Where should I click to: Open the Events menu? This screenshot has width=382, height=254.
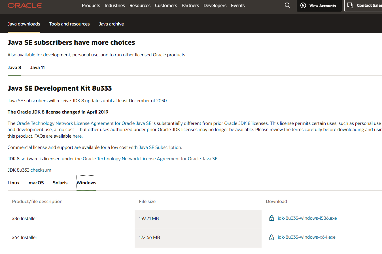238,5
